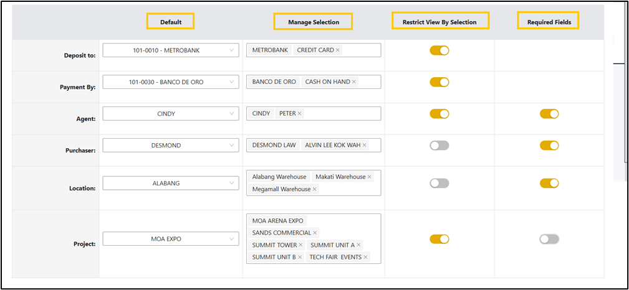Disable Restrict View for Deposit to
Screen dimensions: 629x290
(x=439, y=50)
